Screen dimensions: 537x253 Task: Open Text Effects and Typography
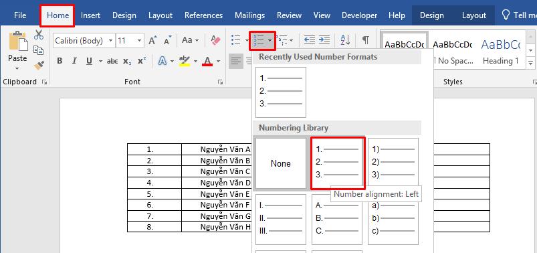tap(163, 61)
